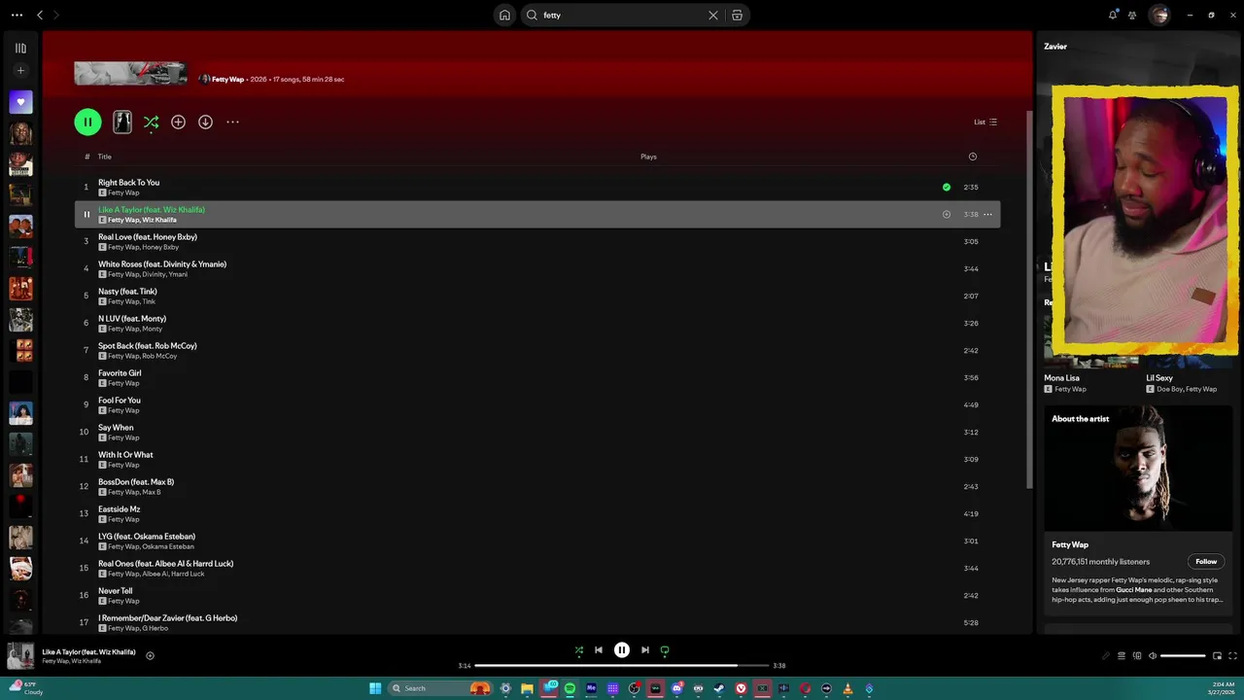Sort tracks by the duration clock column
The width and height of the screenshot is (1244, 700).
click(x=973, y=157)
